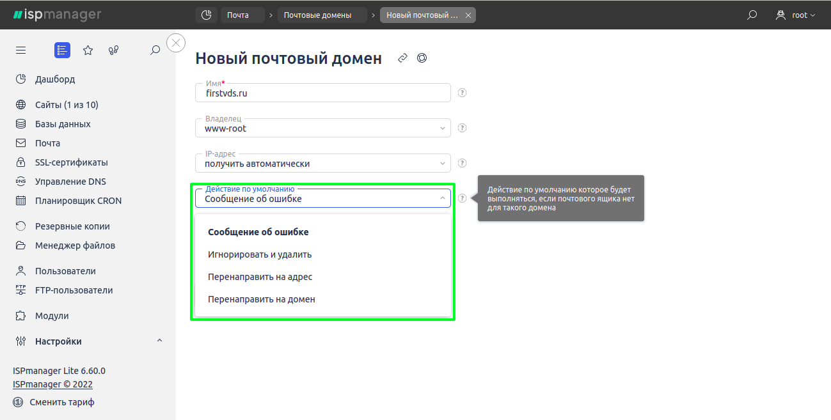Viewport: 831px width, 420px height.
Task: Click the DNS icon in sidebar
Action: [x=20, y=182]
